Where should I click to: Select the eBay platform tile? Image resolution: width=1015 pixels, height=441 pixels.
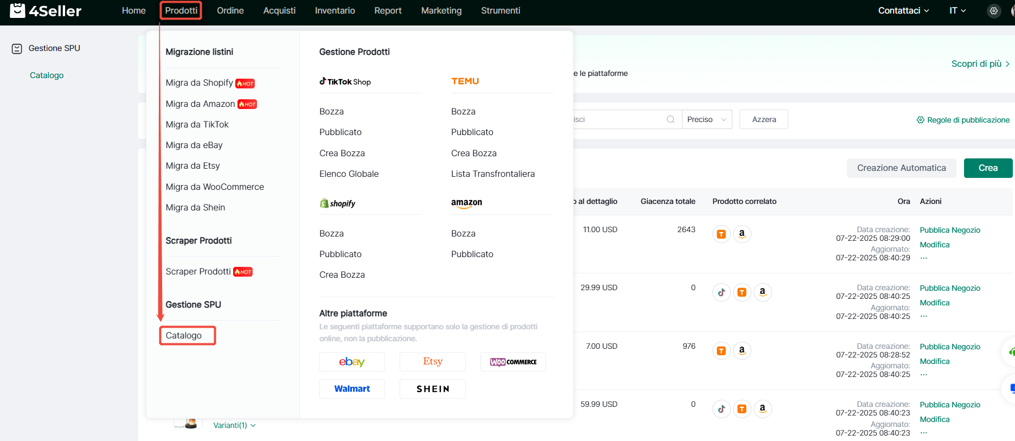coord(352,362)
